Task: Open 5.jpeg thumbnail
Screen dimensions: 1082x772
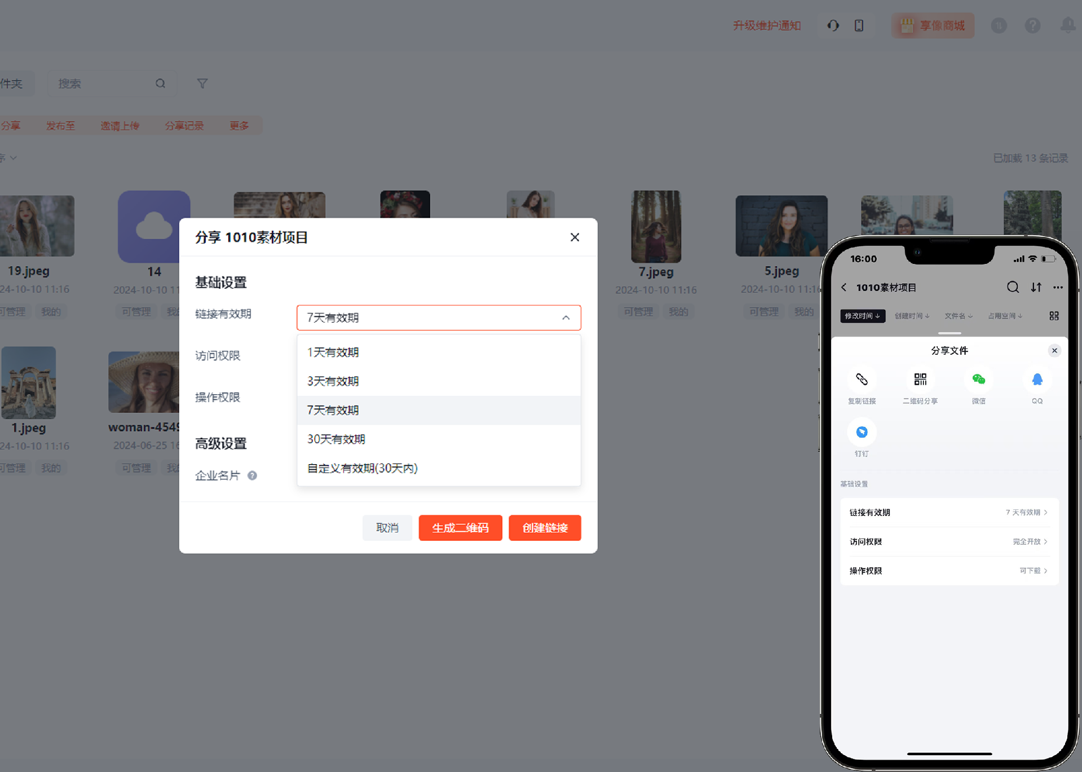Action: 781,226
